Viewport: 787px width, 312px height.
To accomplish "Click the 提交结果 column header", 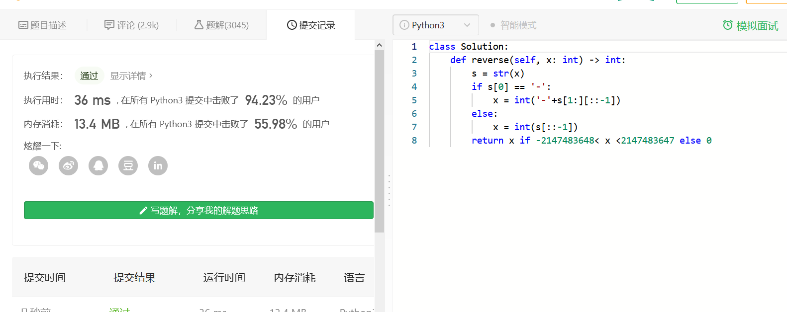I will tap(134, 277).
